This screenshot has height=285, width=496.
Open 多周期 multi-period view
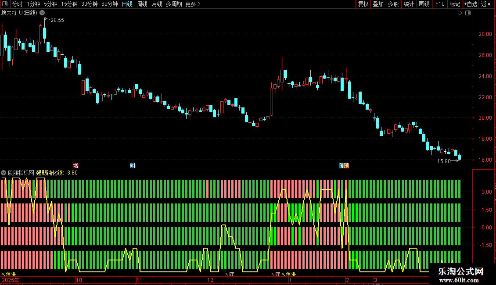(x=174, y=4)
